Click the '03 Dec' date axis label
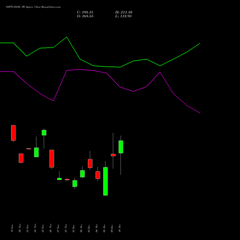This screenshot has width=240, height=240. click(89, 228)
